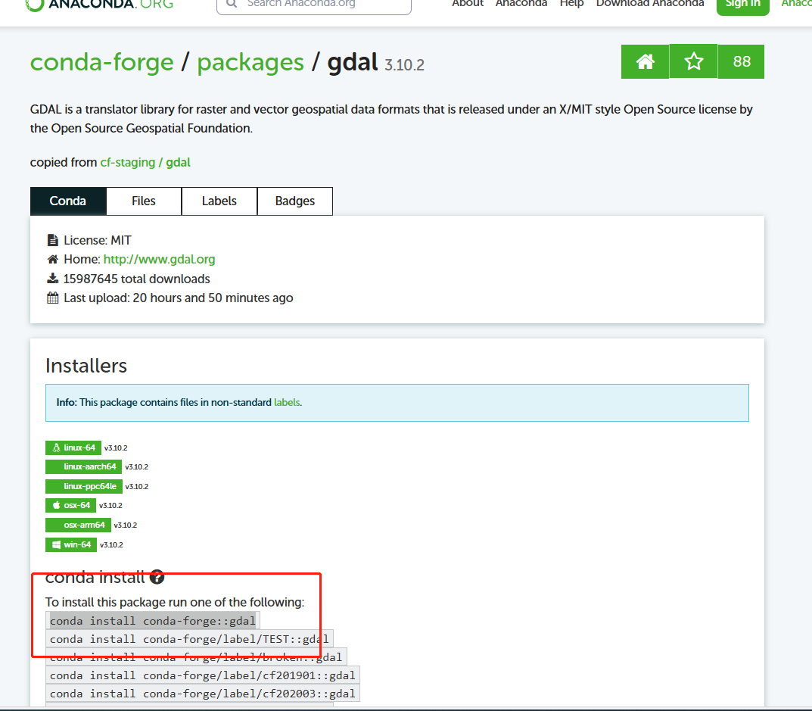Image resolution: width=812 pixels, height=711 pixels.
Task: Open the About menu link
Action: [468, 3]
